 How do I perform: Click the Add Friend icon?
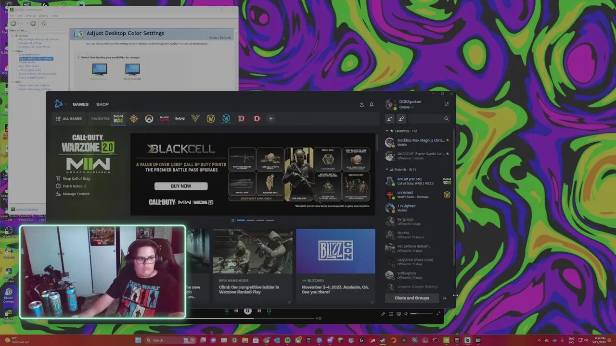point(390,119)
